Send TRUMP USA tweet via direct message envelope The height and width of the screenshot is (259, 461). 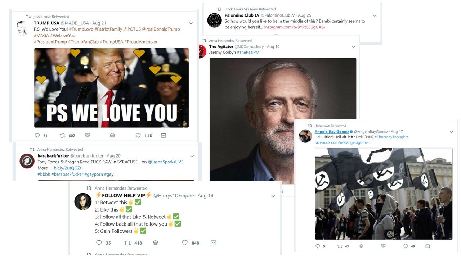click(164, 136)
